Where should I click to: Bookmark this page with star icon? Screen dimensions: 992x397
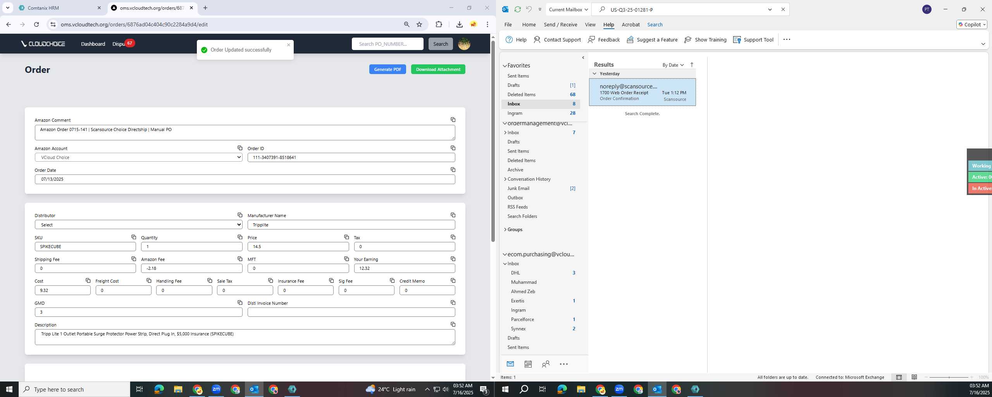pos(419,24)
